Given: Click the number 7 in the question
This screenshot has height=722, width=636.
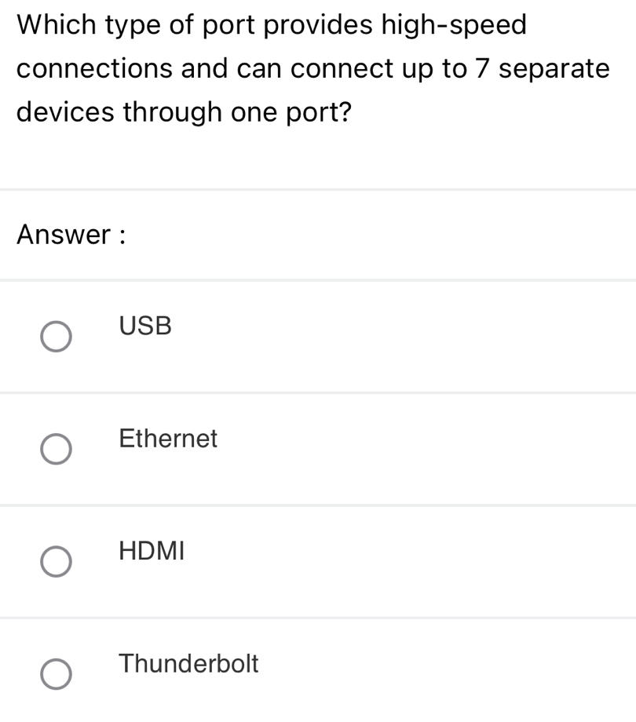Looking at the screenshot, I should (483, 69).
